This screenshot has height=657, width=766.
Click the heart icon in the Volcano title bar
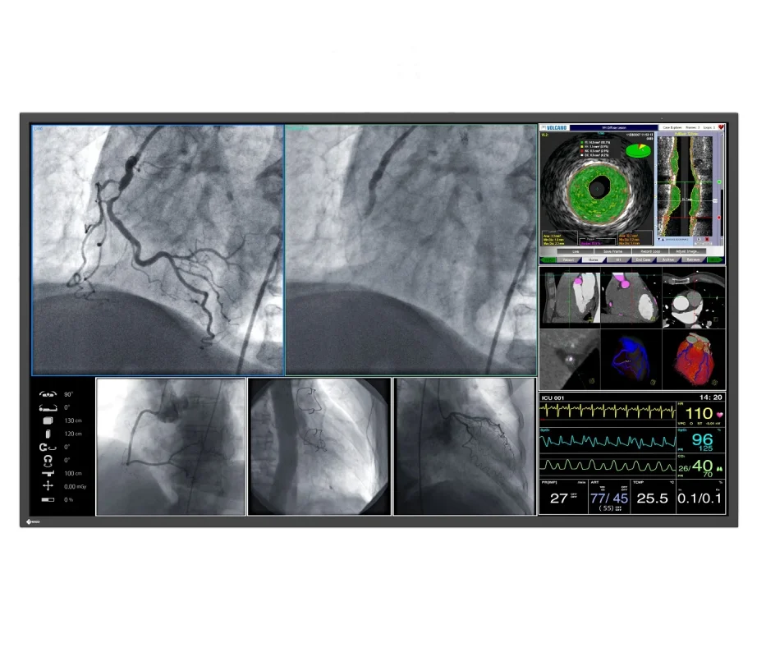pos(720,127)
